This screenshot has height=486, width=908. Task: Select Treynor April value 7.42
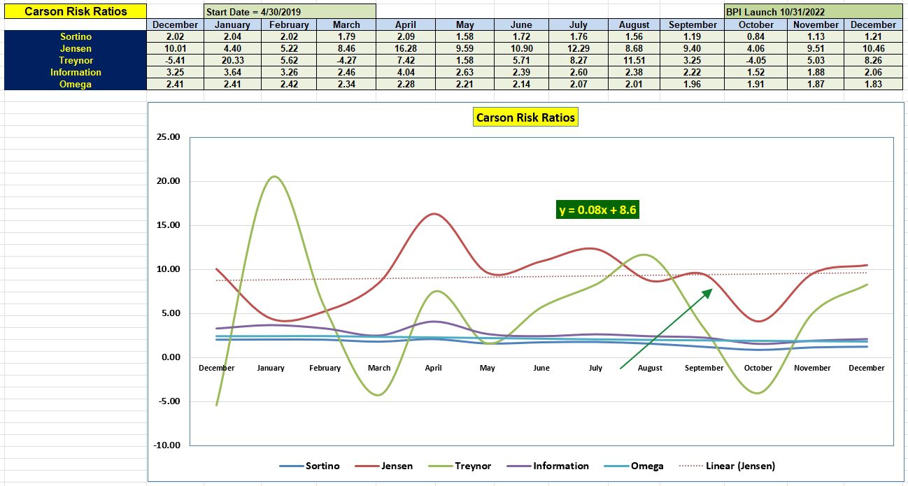tap(405, 60)
